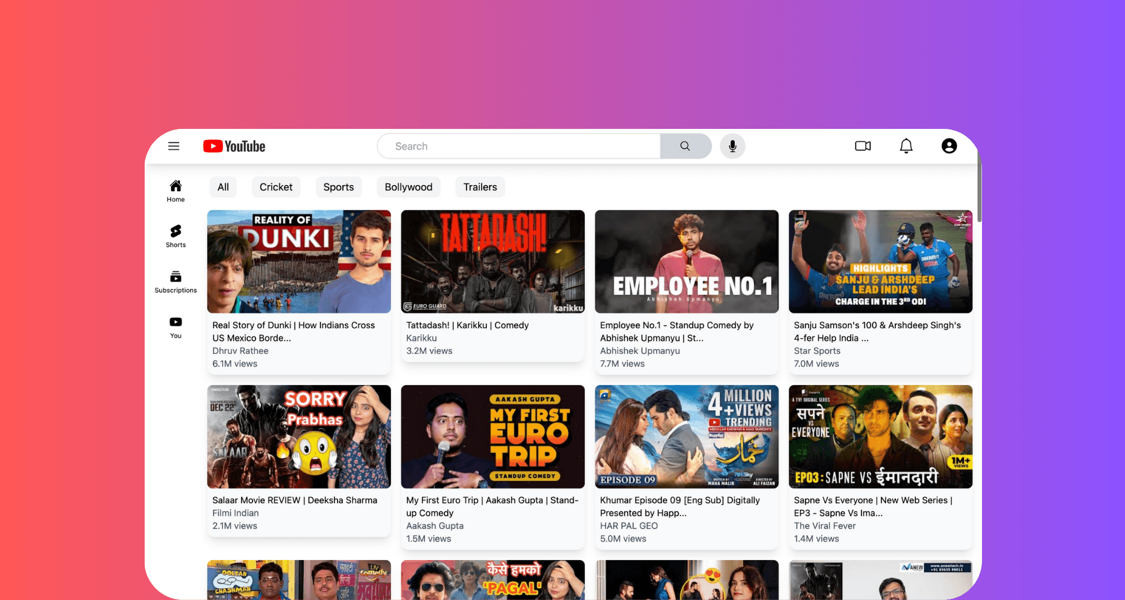The height and width of the screenshot is (600, 1125).
Task: Open title 'Sanju Samson's 100 & Arshdeep Singh's'
Action: [x=877, y=332]
